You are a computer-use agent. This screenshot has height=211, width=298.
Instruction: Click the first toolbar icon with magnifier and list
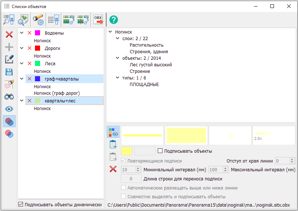9,19
